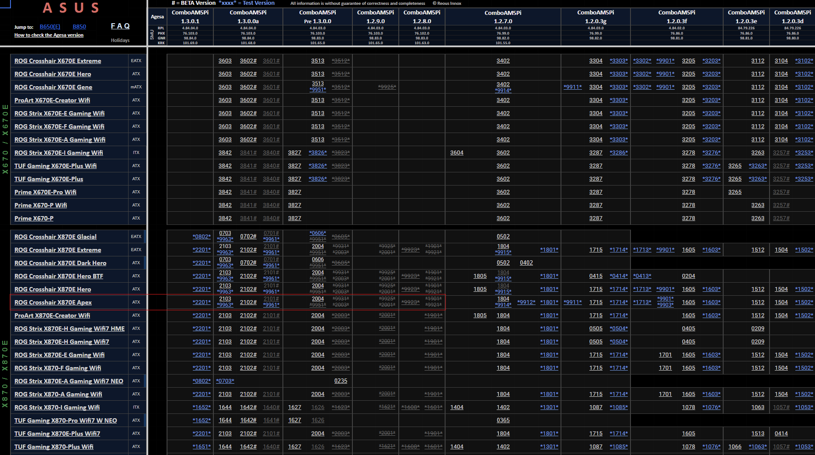Open ProArt X670E-Creator Wifi board link
The image size is (815, 455).
(x=52, y=100)
